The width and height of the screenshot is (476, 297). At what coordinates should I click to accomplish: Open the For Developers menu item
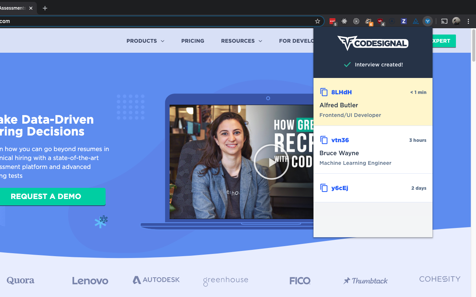(296, 41)
